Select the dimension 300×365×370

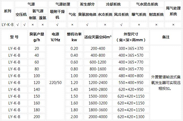click(x=131, y=49)
